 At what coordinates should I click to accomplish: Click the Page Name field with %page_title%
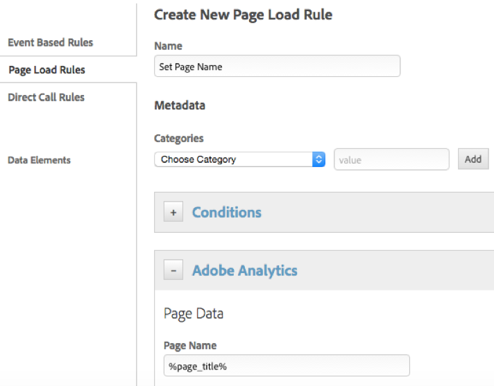[286, 366]
